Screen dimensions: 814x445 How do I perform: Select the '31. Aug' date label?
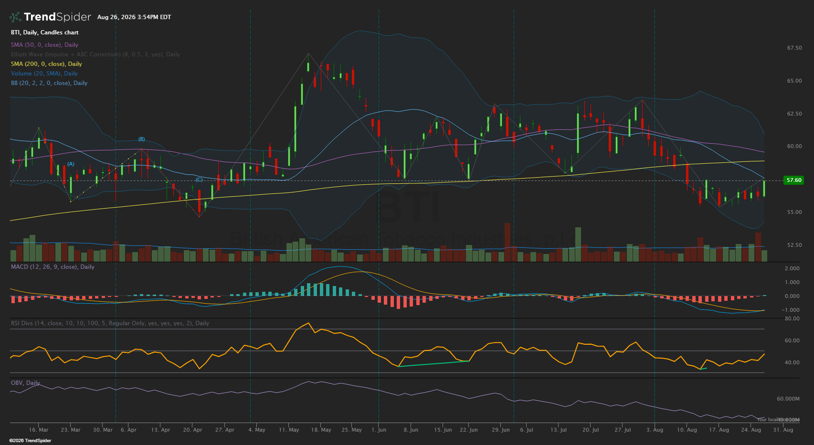click(783, 430)
